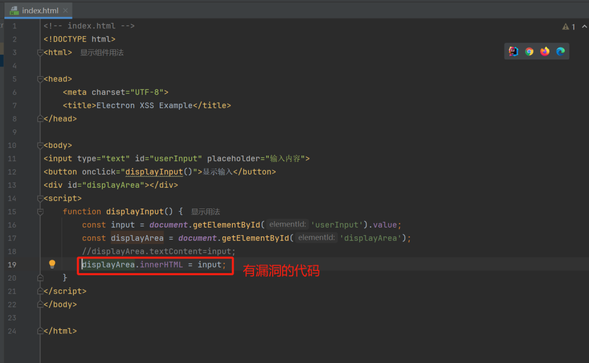Click the meta charset UTF-8 line
This screenshot has width=589, height=363.
tap(116, 92)
